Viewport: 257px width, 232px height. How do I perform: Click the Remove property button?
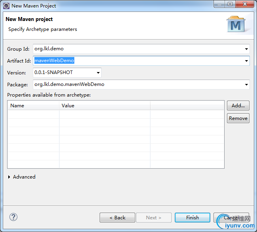tap(238, 118)
